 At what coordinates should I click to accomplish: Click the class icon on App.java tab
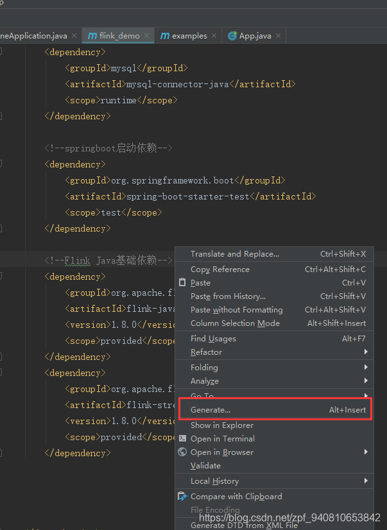click(x=232, y=36)
